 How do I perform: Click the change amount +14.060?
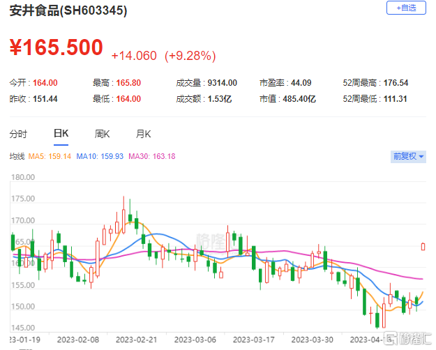[134, 56]
